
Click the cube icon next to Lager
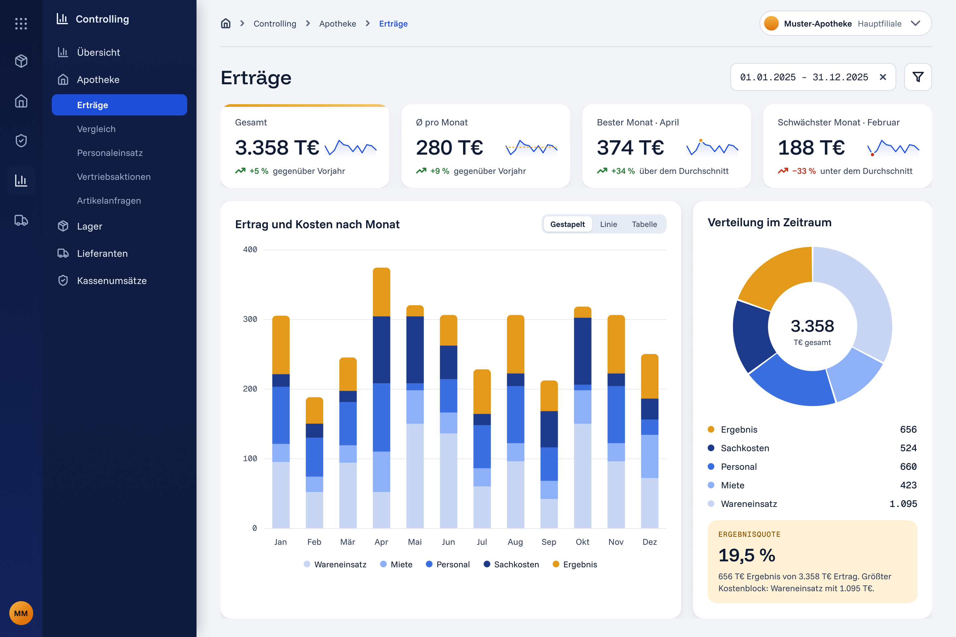click(x=63, y=226)
